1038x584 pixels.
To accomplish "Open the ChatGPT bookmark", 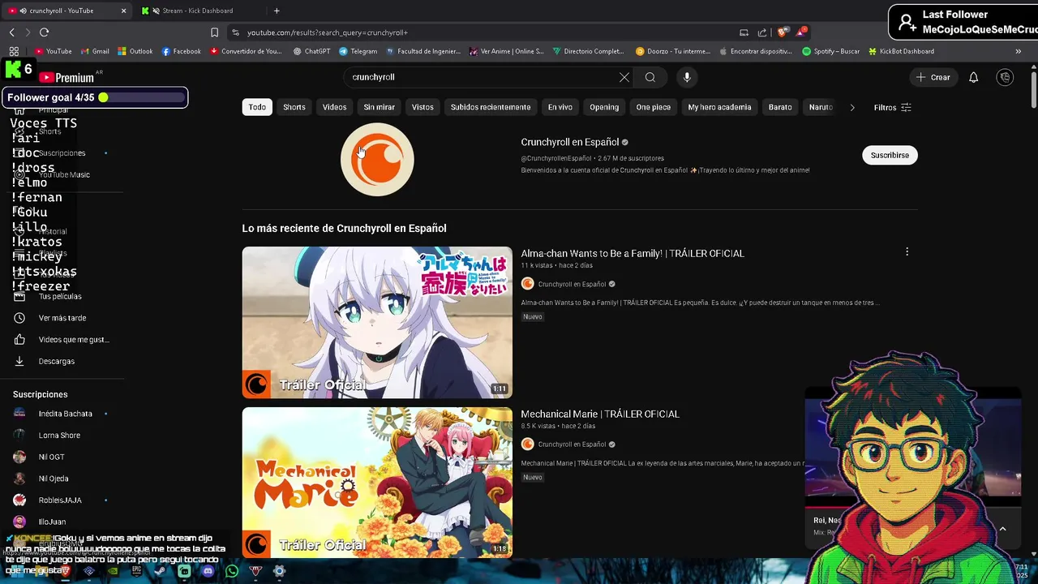I will pos(311,51).
